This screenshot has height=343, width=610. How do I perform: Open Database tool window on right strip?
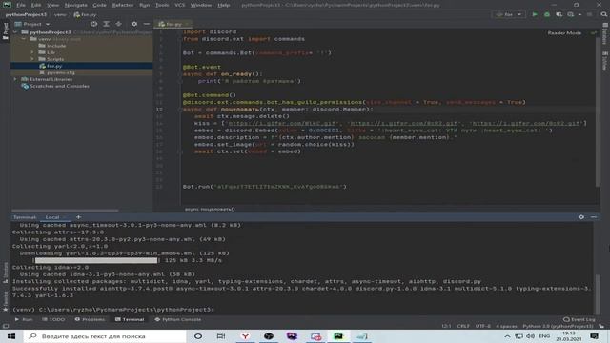[x=605, y=34]
